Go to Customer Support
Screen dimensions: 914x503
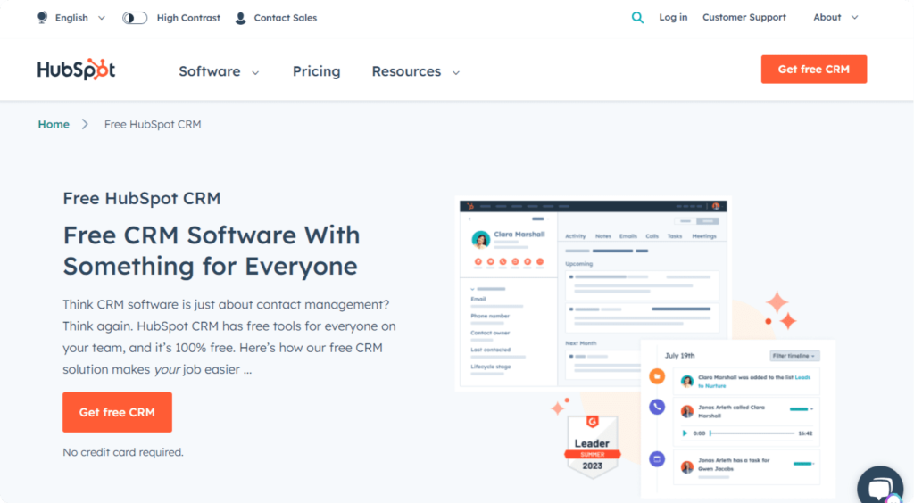point(744,18)
